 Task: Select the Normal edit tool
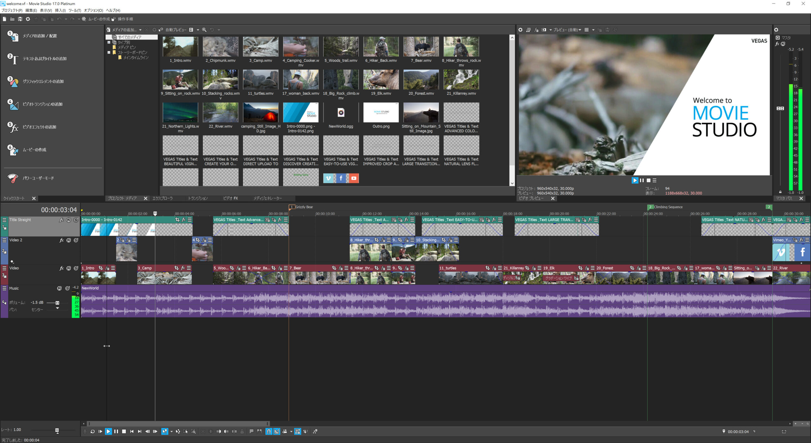pos(165,431)
